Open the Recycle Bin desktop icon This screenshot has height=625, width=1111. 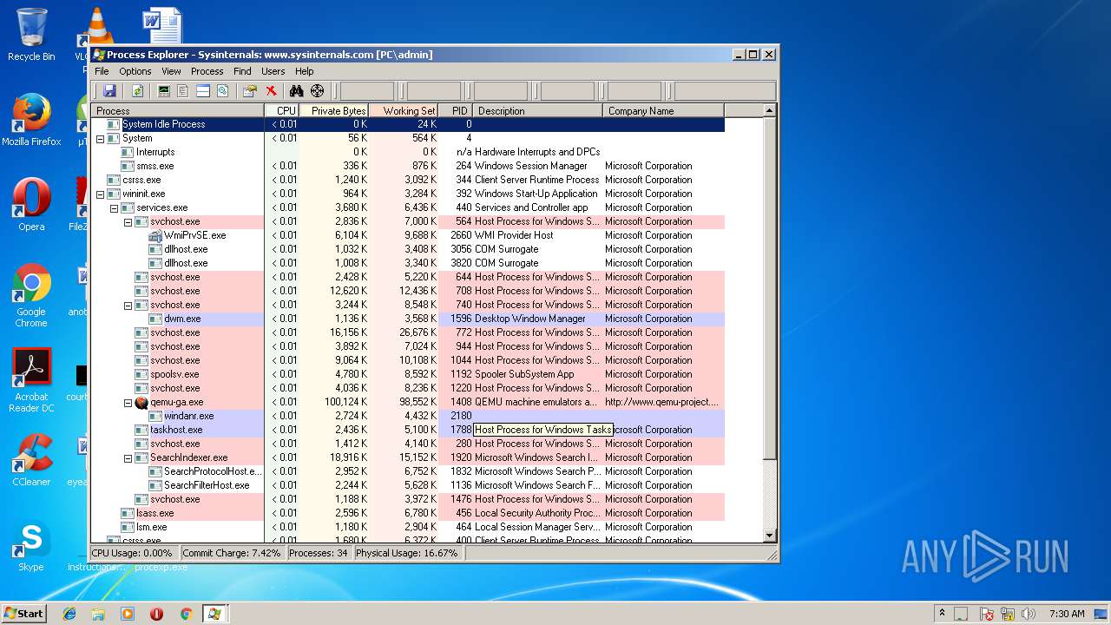[x=31, y=35]
